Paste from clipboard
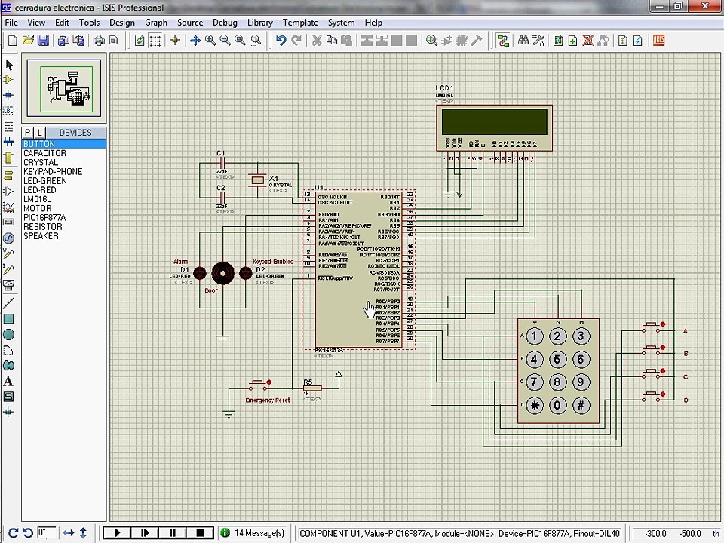Viewport: 724px width, 543px height. [346, 41]
